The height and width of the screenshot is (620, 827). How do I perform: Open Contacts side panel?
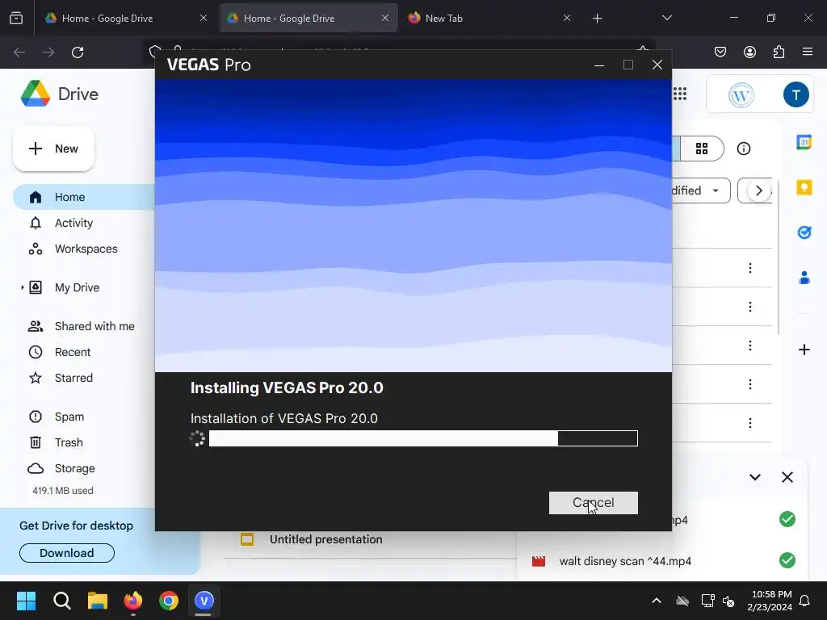(804, 278)
